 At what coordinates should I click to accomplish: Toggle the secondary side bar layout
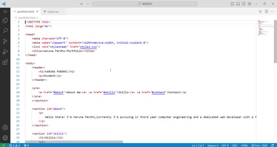coord(244,4)
